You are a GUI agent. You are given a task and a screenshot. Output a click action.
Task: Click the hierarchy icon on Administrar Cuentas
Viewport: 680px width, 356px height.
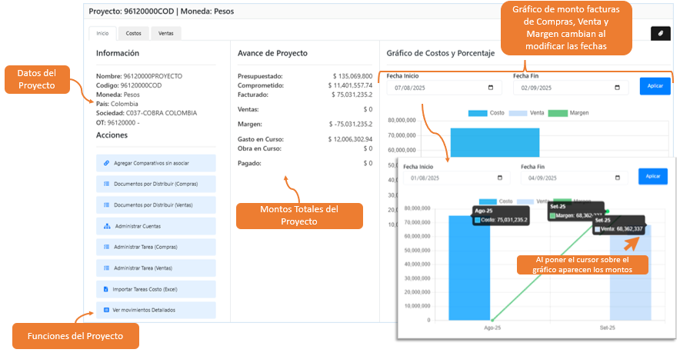point(106,226)
